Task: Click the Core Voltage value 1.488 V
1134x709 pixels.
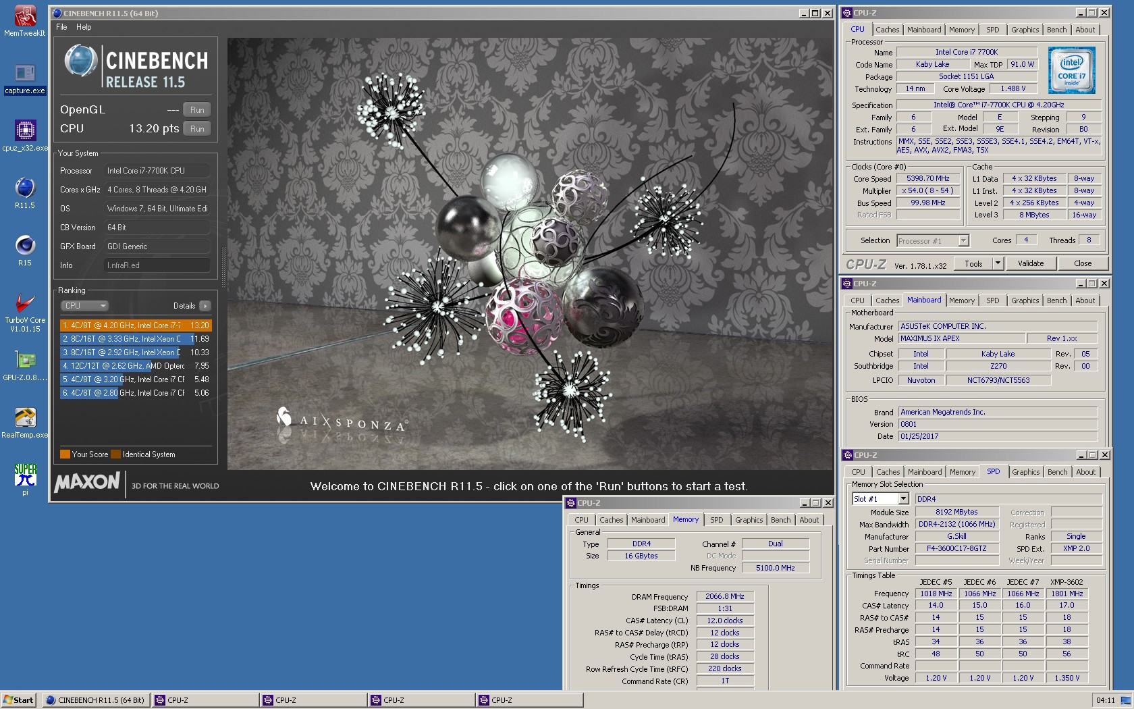Action: (x=1013, y=89)
